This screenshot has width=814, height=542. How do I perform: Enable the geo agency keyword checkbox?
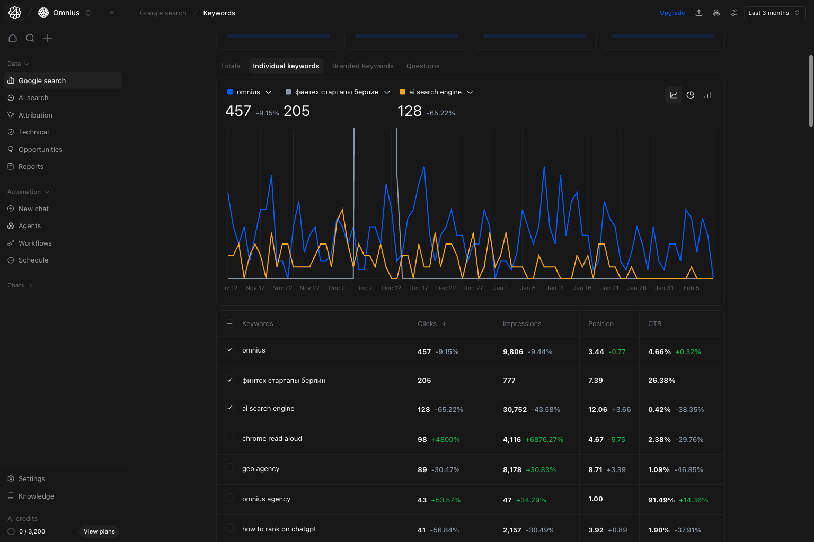[229, 468]
